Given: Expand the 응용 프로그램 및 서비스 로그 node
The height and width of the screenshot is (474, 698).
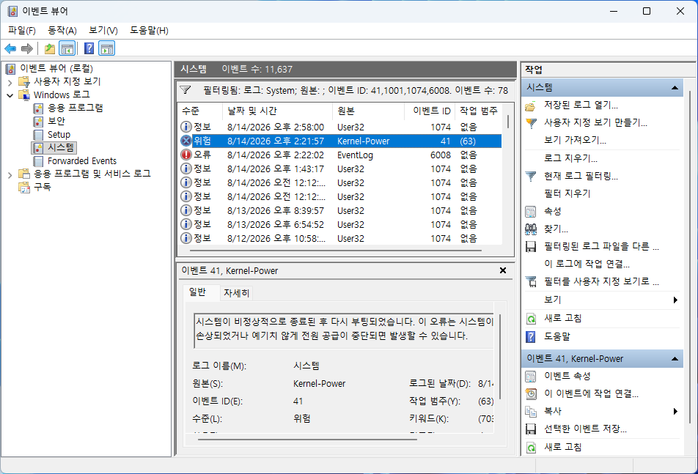Looking at the screenshot, I should (10, 175).
